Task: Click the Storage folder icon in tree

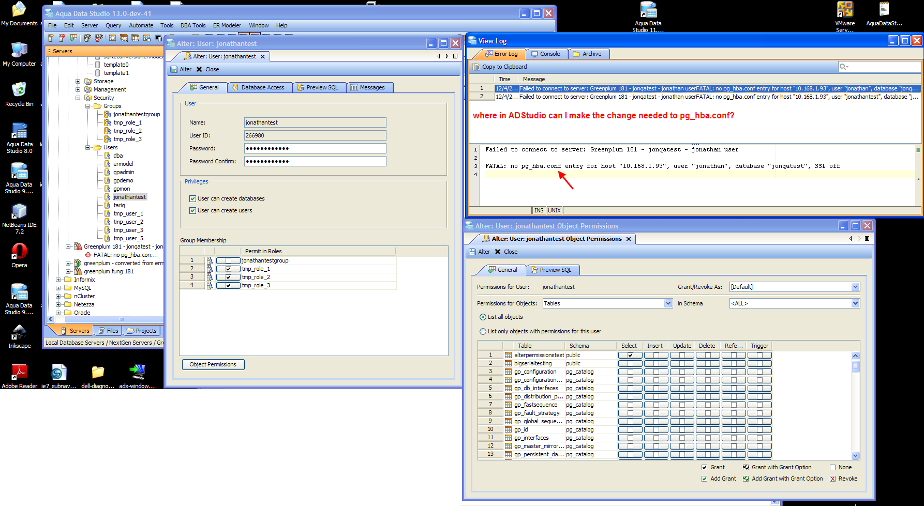Action: pos(88,81)
